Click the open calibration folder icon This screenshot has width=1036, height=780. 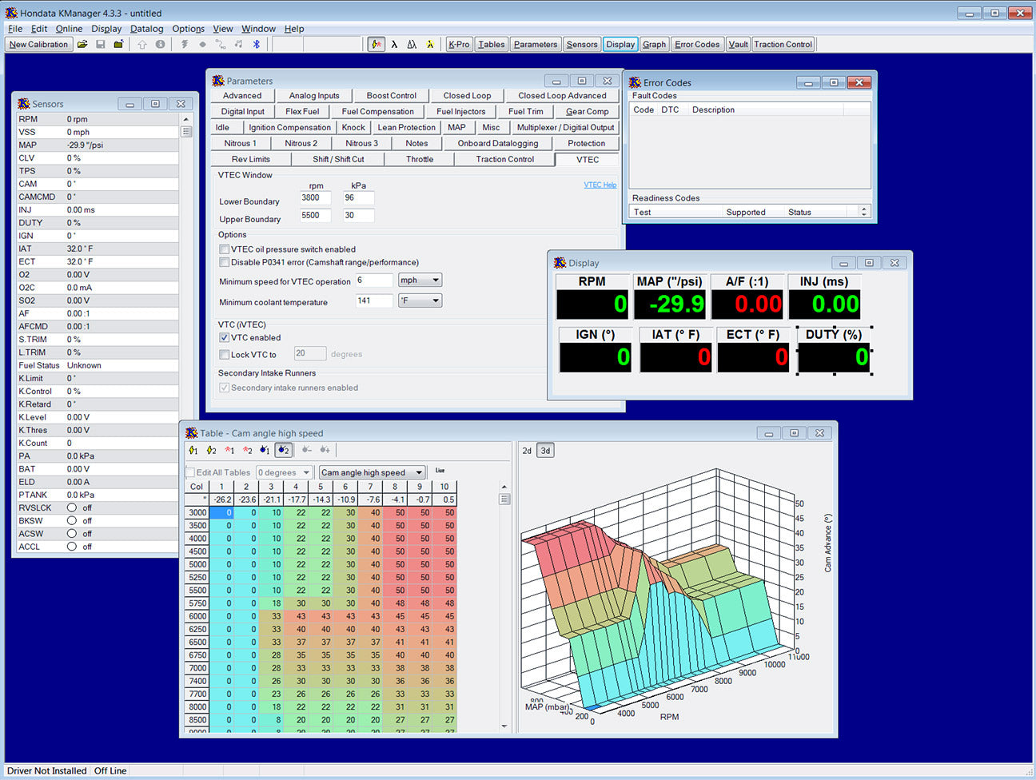click(x=82, y=45)
